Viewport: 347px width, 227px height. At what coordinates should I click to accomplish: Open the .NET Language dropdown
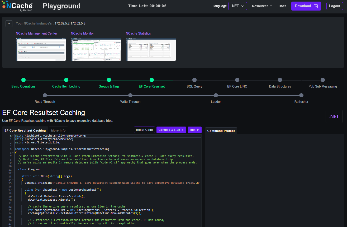pos(237,6)
